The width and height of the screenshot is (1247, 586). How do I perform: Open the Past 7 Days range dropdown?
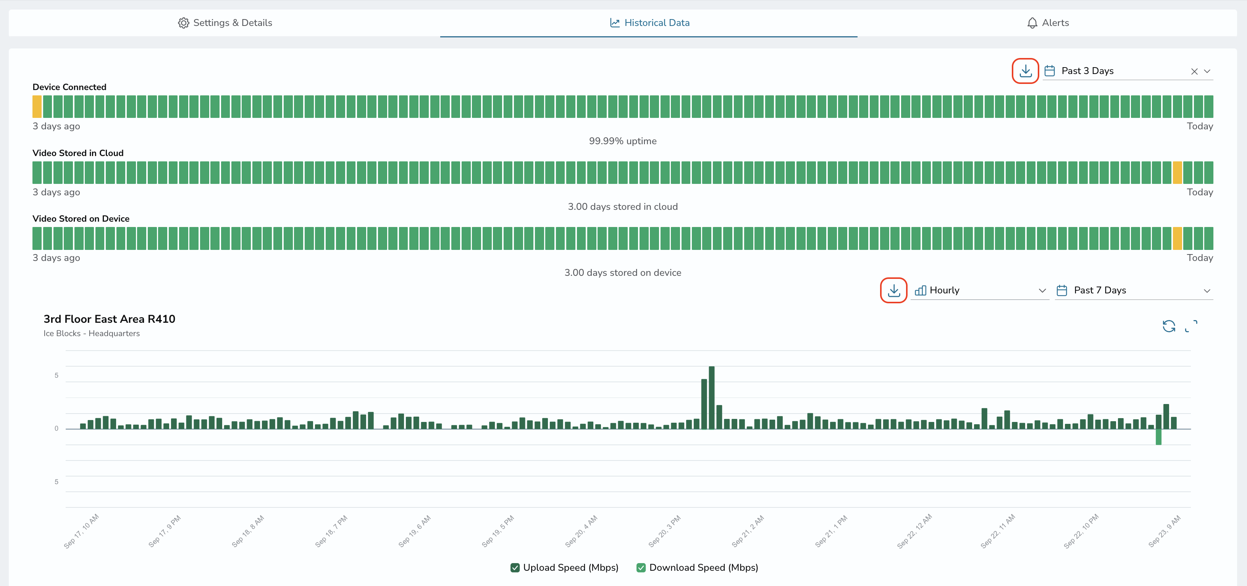click(x=1134, y=290)
